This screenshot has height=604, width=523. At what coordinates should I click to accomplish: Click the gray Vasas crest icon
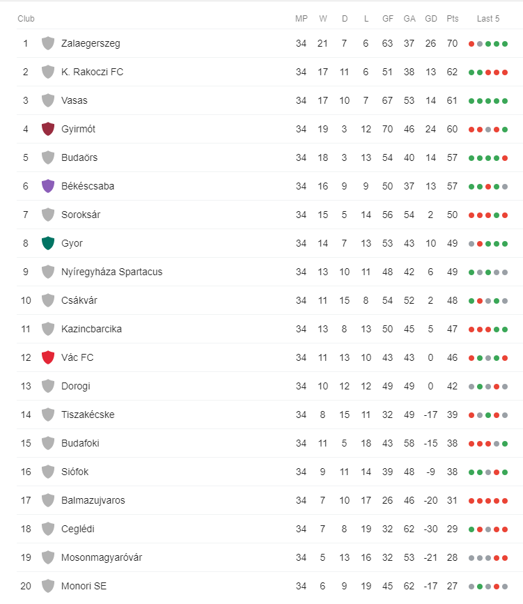click(x=48, y=100)
